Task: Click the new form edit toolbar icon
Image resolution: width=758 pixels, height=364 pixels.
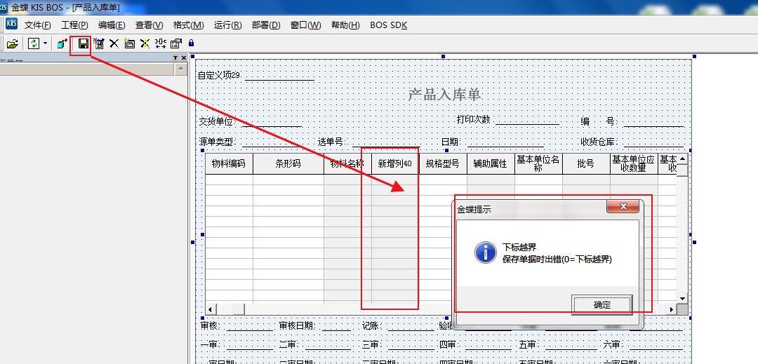Action: click(x=99, y=44)
